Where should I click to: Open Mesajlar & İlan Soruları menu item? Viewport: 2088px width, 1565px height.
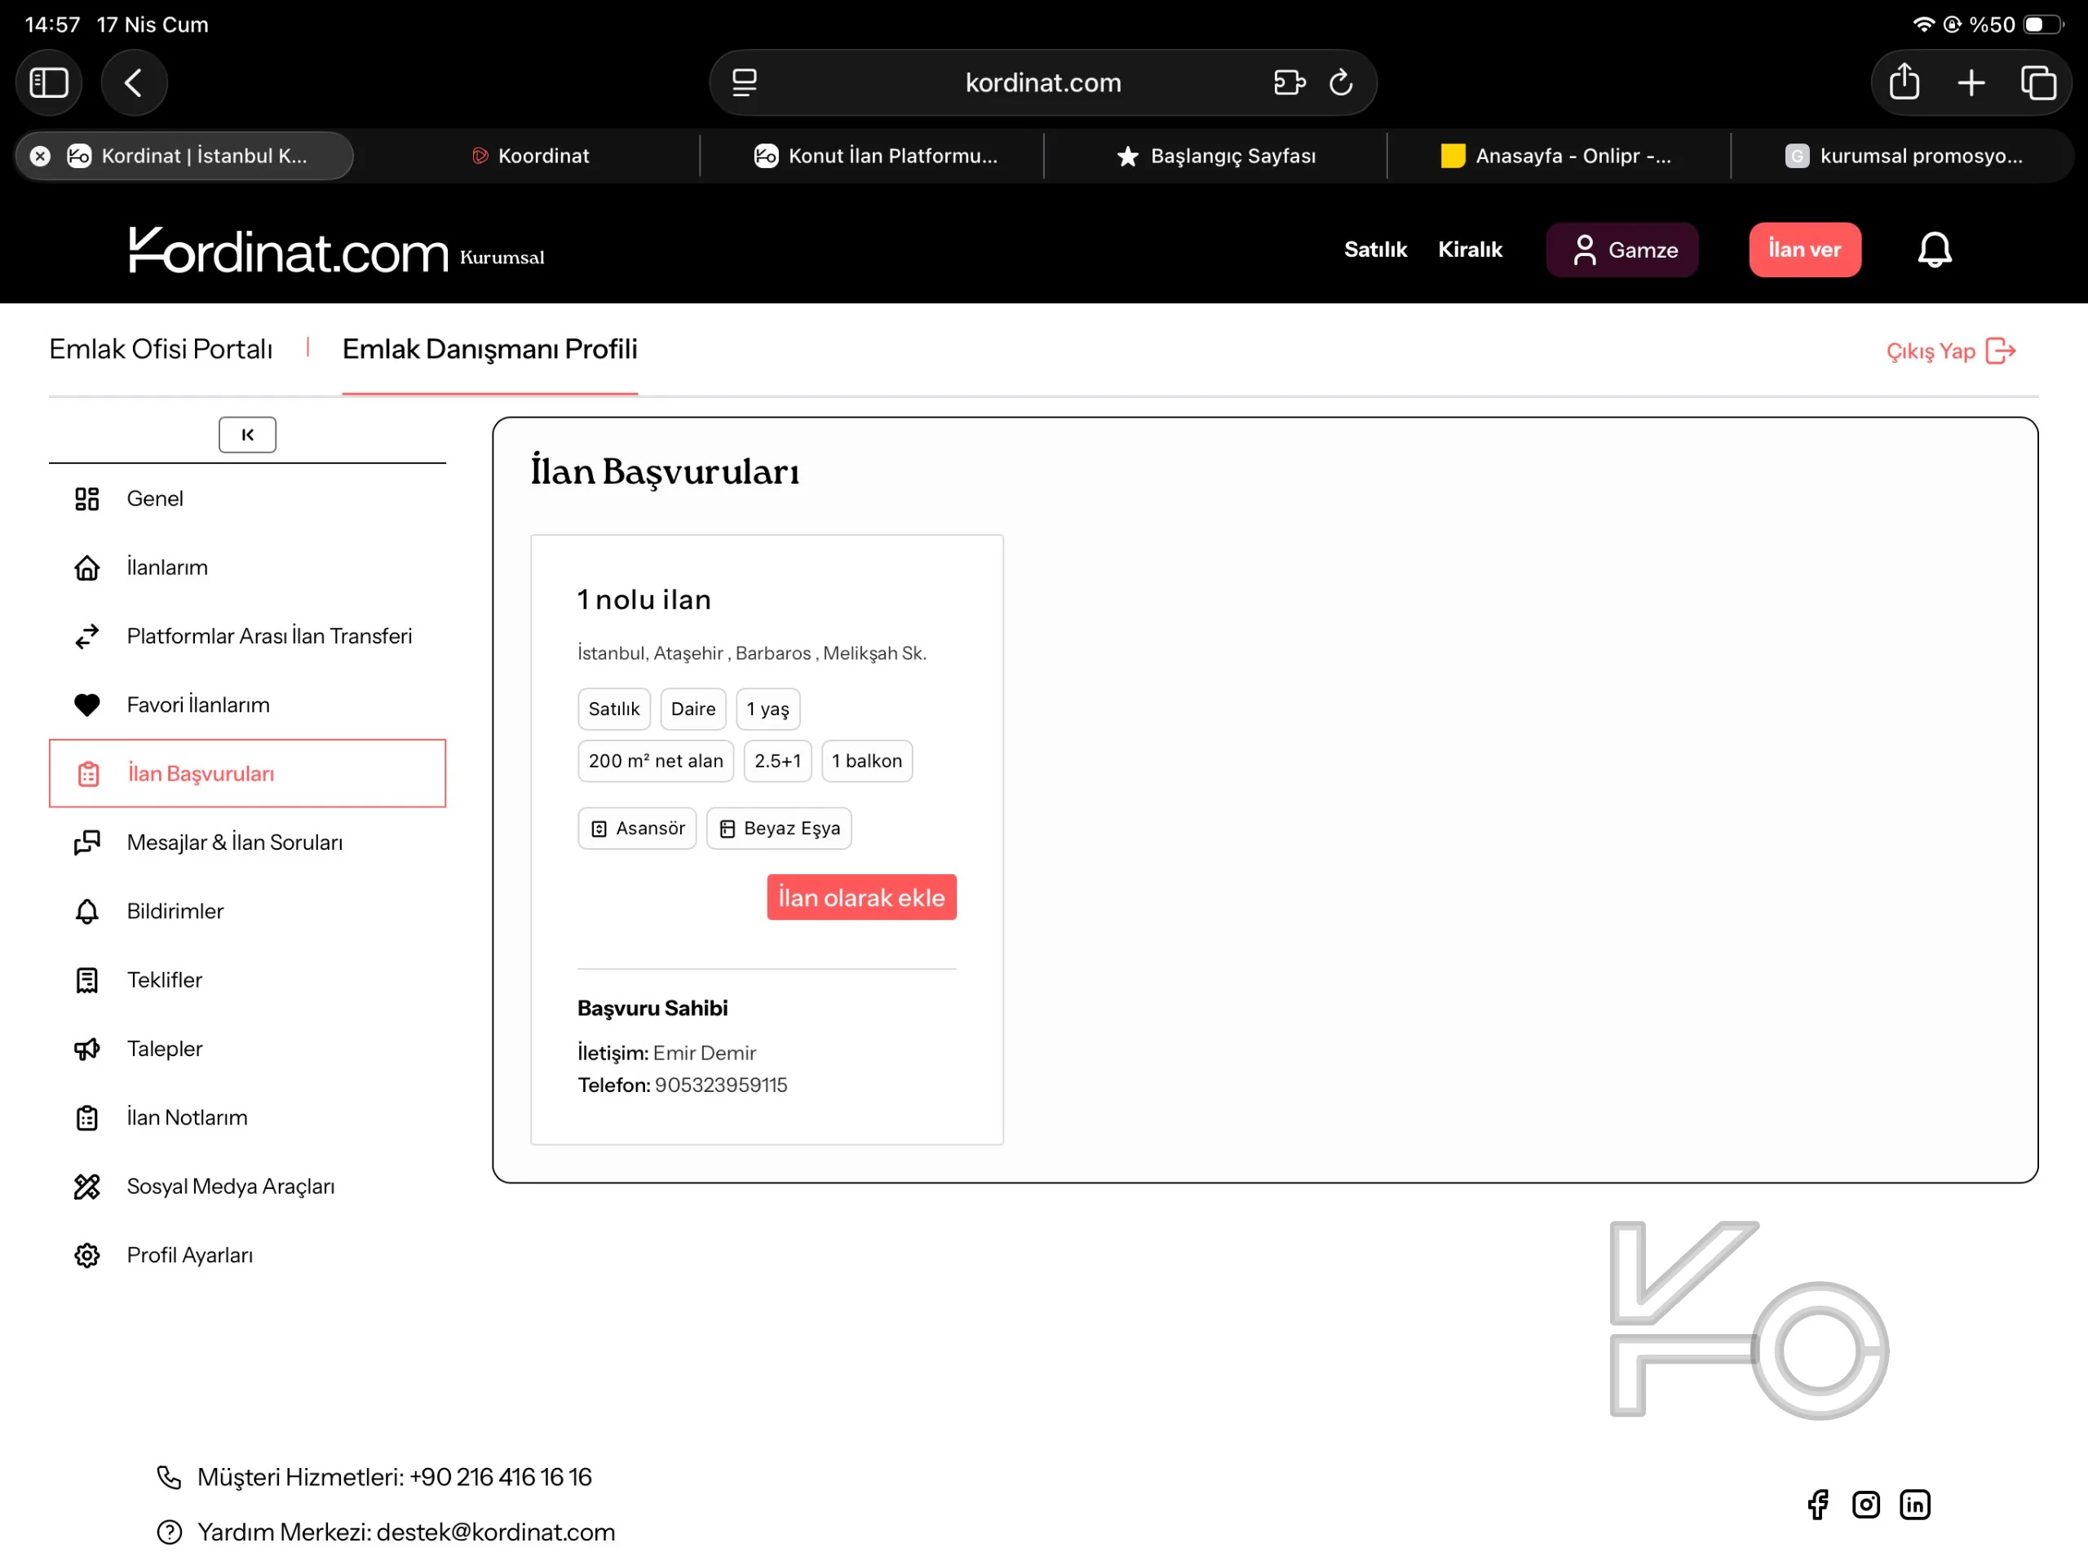(x=234, y=842)
